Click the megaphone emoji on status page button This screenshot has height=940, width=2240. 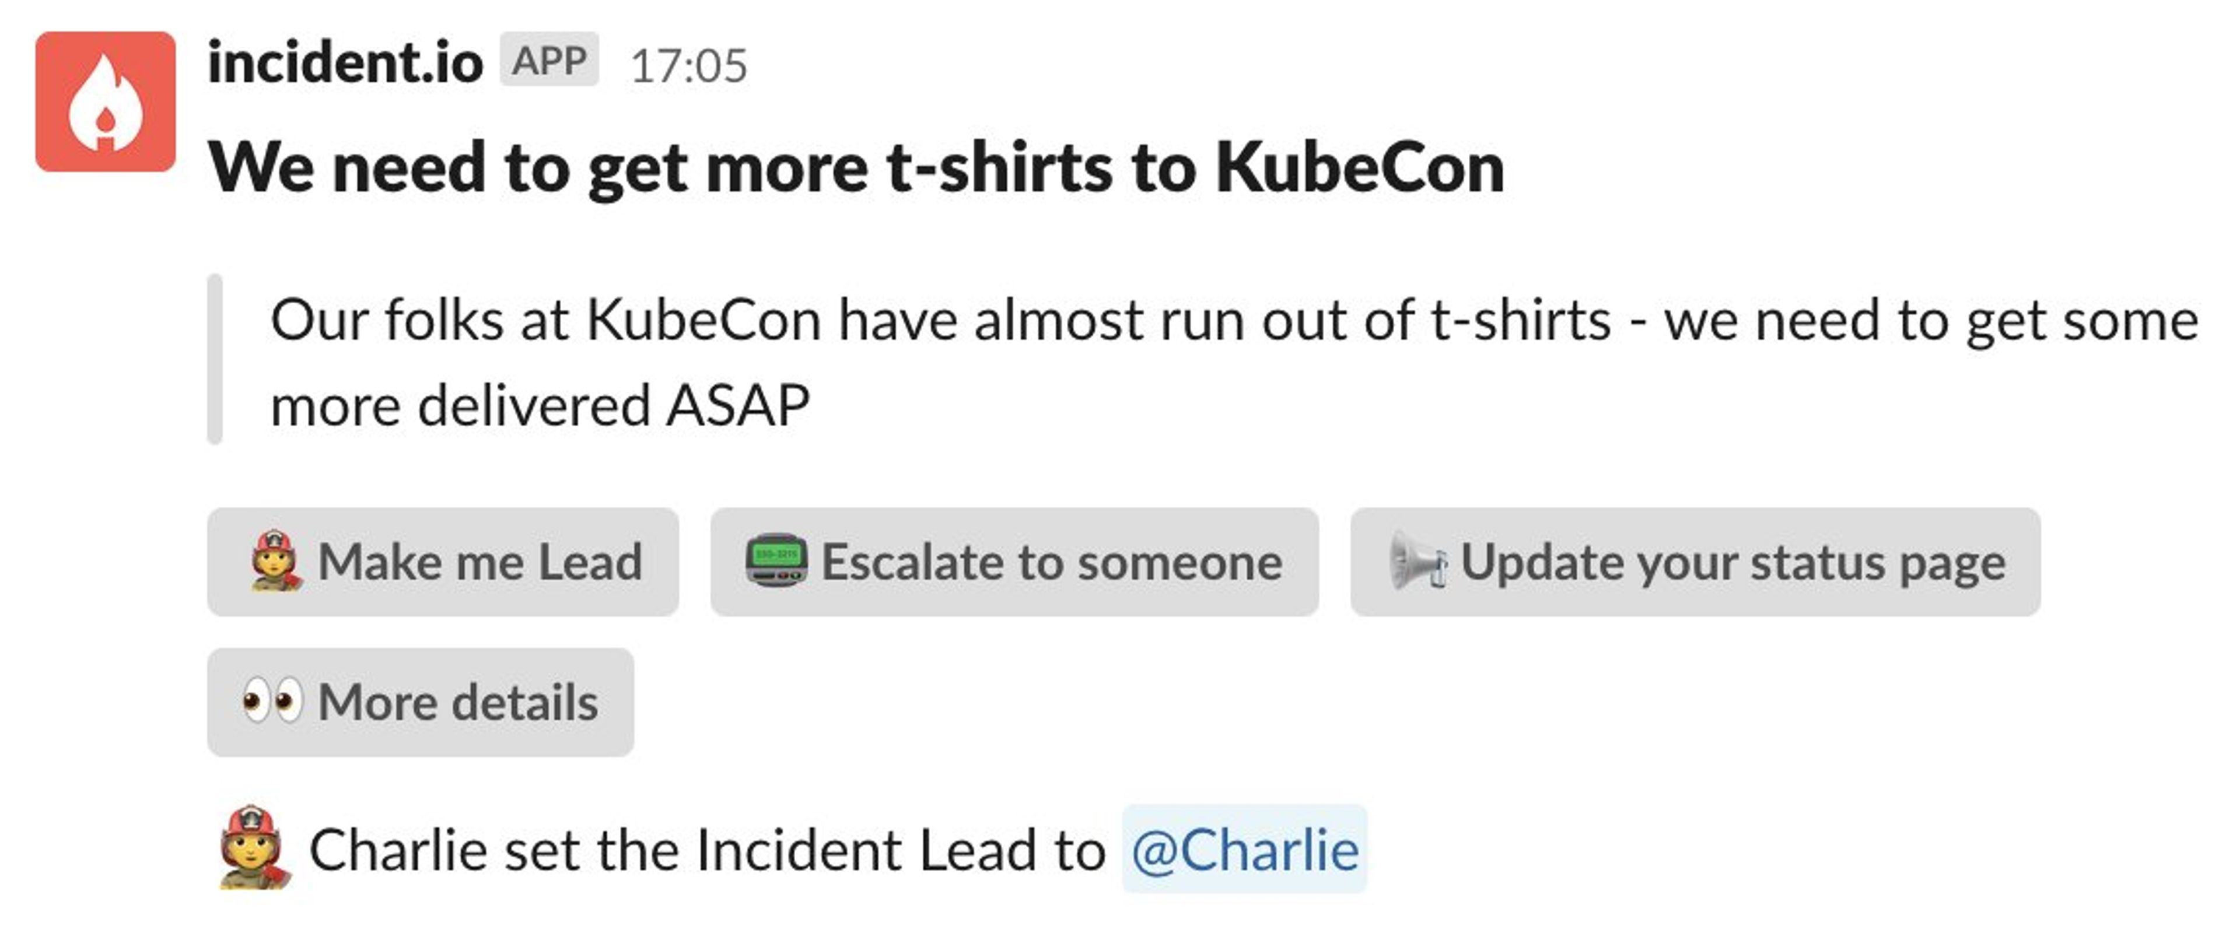tap(1417, 562)
